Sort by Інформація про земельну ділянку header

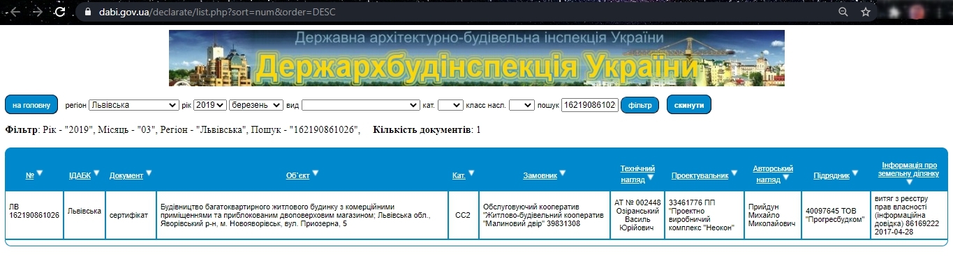[909, 170]
